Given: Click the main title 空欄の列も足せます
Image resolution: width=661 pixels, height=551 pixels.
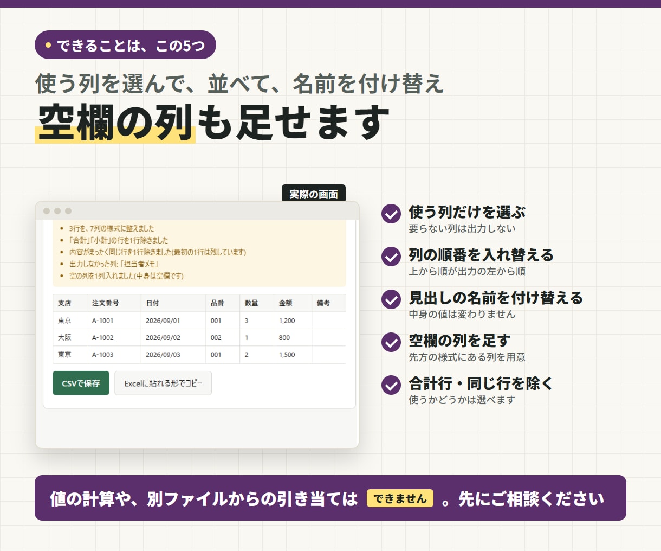Looking at the screenshot, I should (x=213, y=122).
